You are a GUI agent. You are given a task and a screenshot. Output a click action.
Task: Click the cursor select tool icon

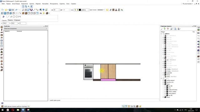pyautogui.click(x=3, y=16)
